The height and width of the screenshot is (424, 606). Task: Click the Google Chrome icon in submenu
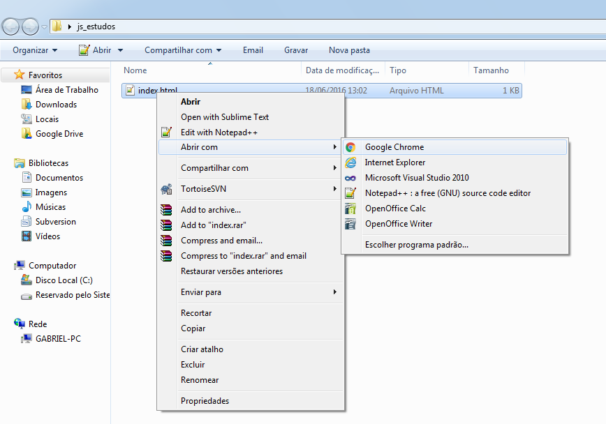click(x=350, y=147)
